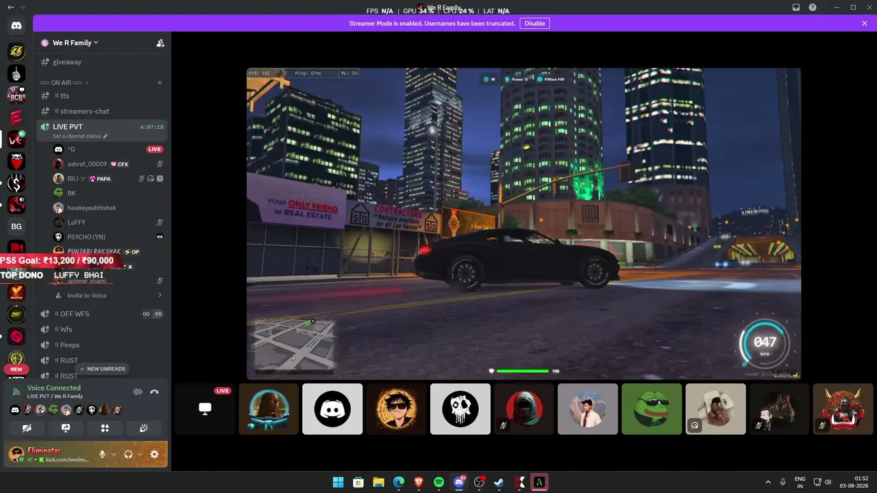Open the We R Family server menu
This screenshot has height=493, width=877.
click(x=75, y=42)
